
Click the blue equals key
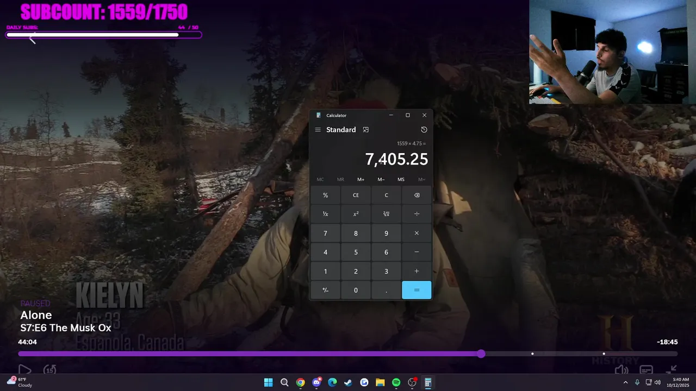pyautogui.click(x=417, y=290)
